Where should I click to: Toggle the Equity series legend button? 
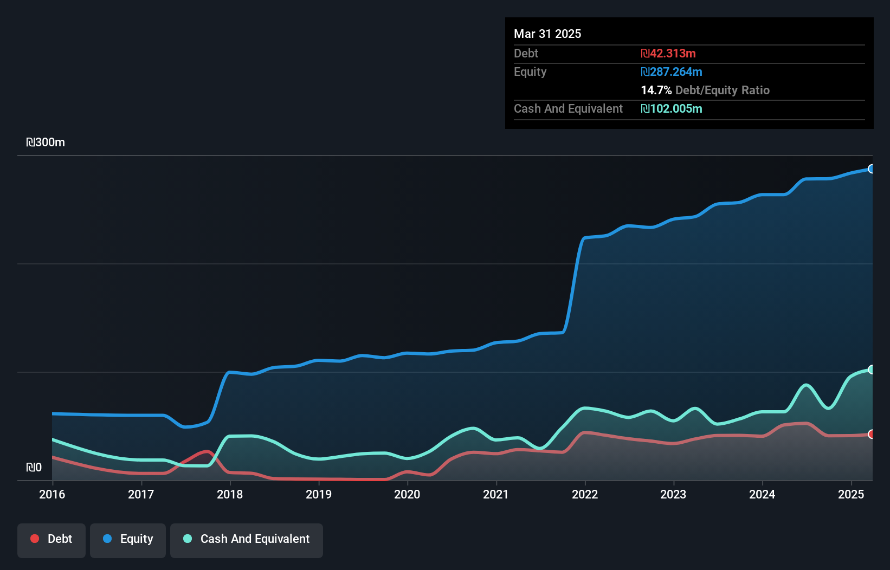click(128, 540)
